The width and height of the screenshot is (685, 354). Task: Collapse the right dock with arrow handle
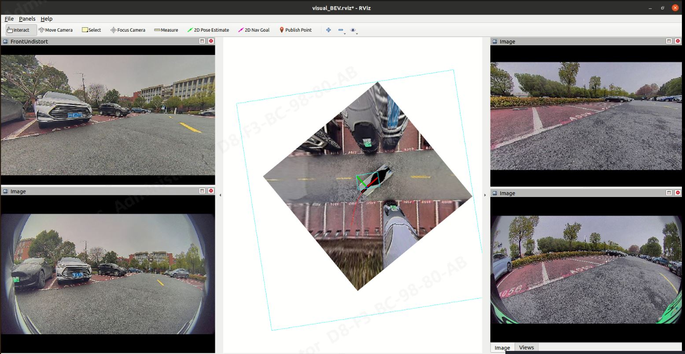coord(485,195)
